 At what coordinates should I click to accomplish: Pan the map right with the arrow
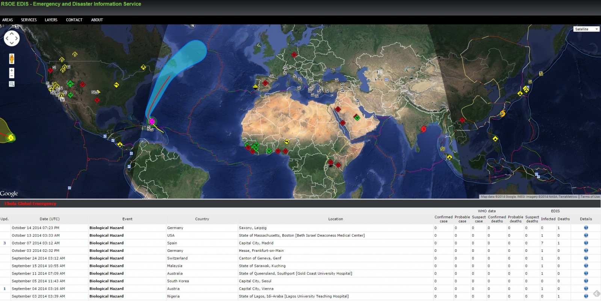(x=17, y=38)
